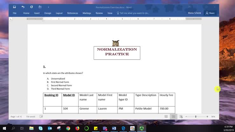Click the Model Last name header cell
This screenshot has height=132, width=235.
click(88, 100)
